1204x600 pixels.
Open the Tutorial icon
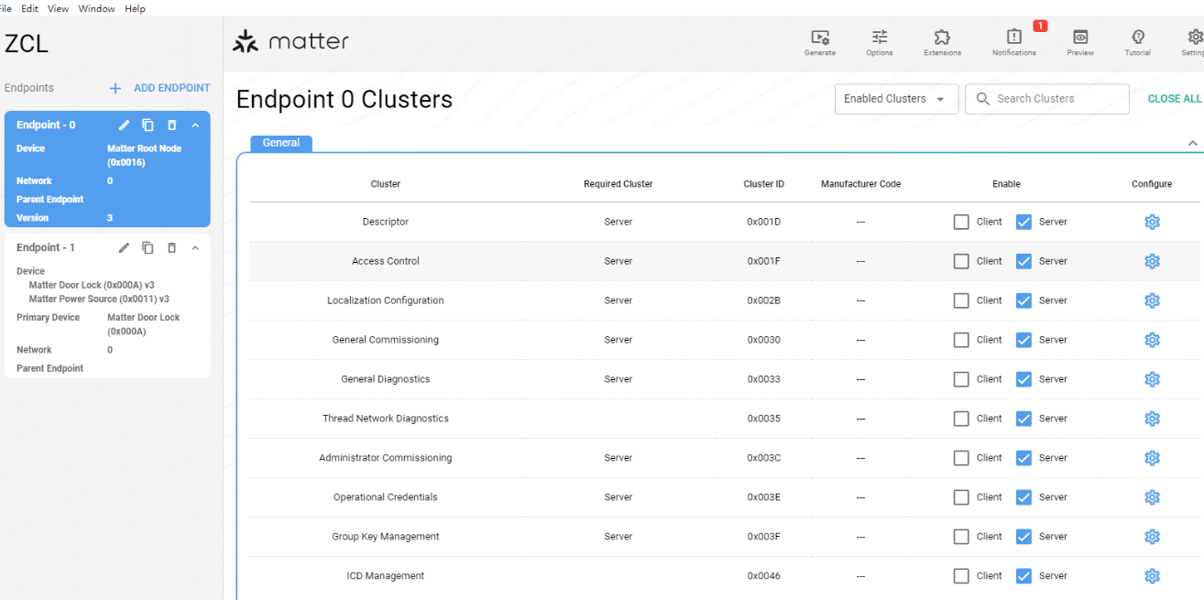1138,38
